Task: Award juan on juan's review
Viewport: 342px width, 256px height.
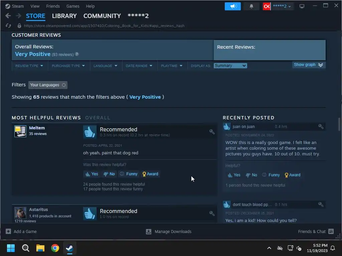Action: 293,175
